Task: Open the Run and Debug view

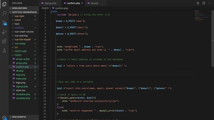Action: pyautogui.click(x=4, y=32)
